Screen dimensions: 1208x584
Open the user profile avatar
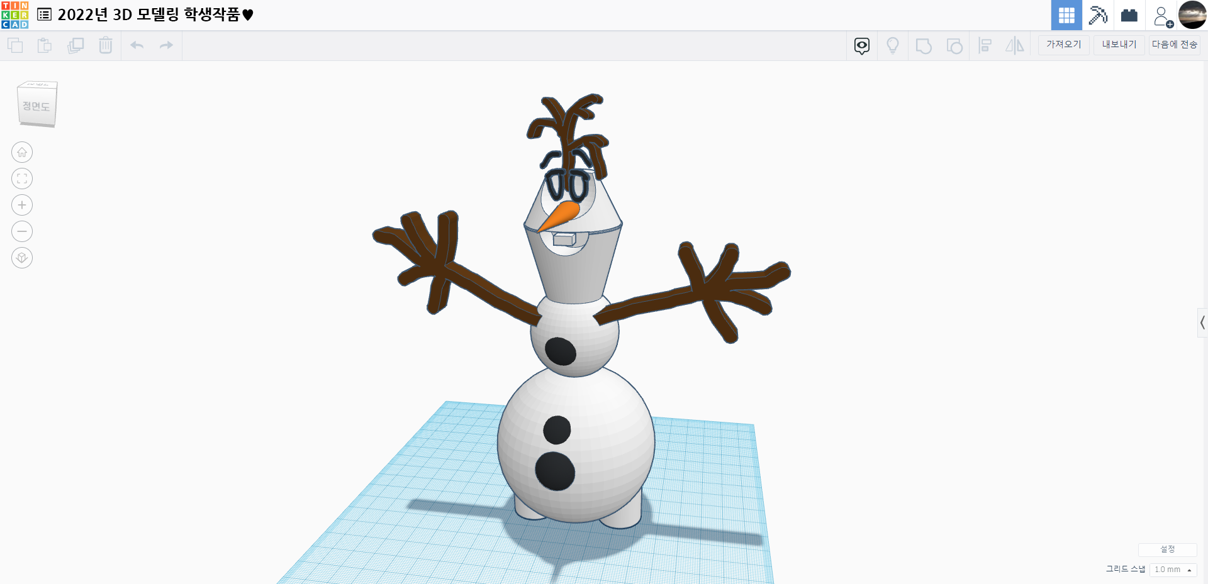point(1192,15)
